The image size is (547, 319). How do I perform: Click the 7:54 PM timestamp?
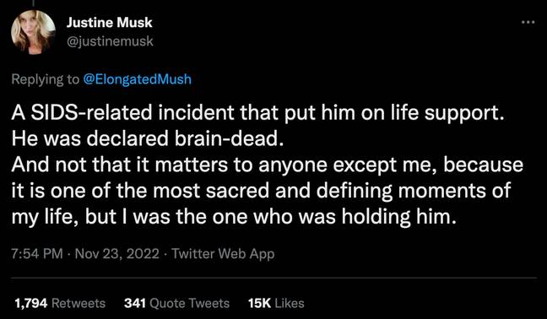tap(37, 253)
